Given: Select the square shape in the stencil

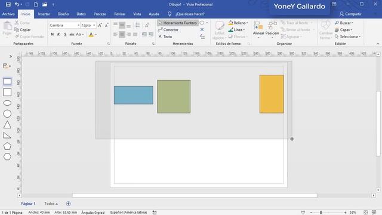Looking at the screenshot, I should (x=7, y=92).
